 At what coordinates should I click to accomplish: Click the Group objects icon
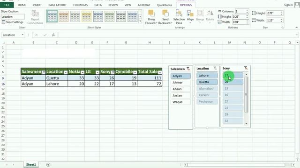(200, 14)
